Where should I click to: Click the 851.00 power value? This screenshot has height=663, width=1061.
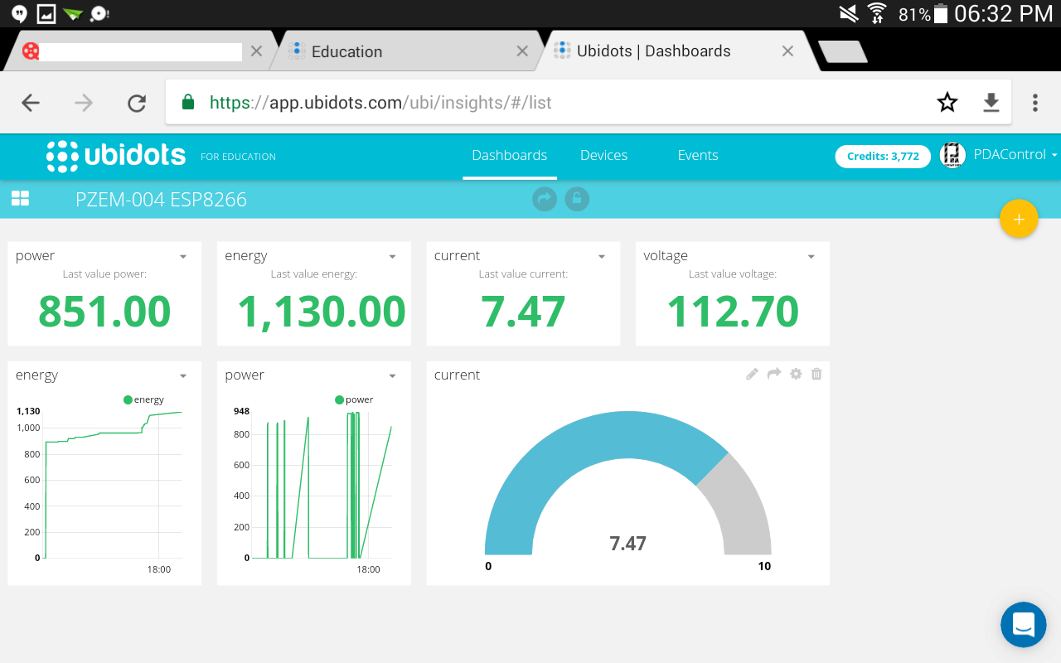pos(104,312)
